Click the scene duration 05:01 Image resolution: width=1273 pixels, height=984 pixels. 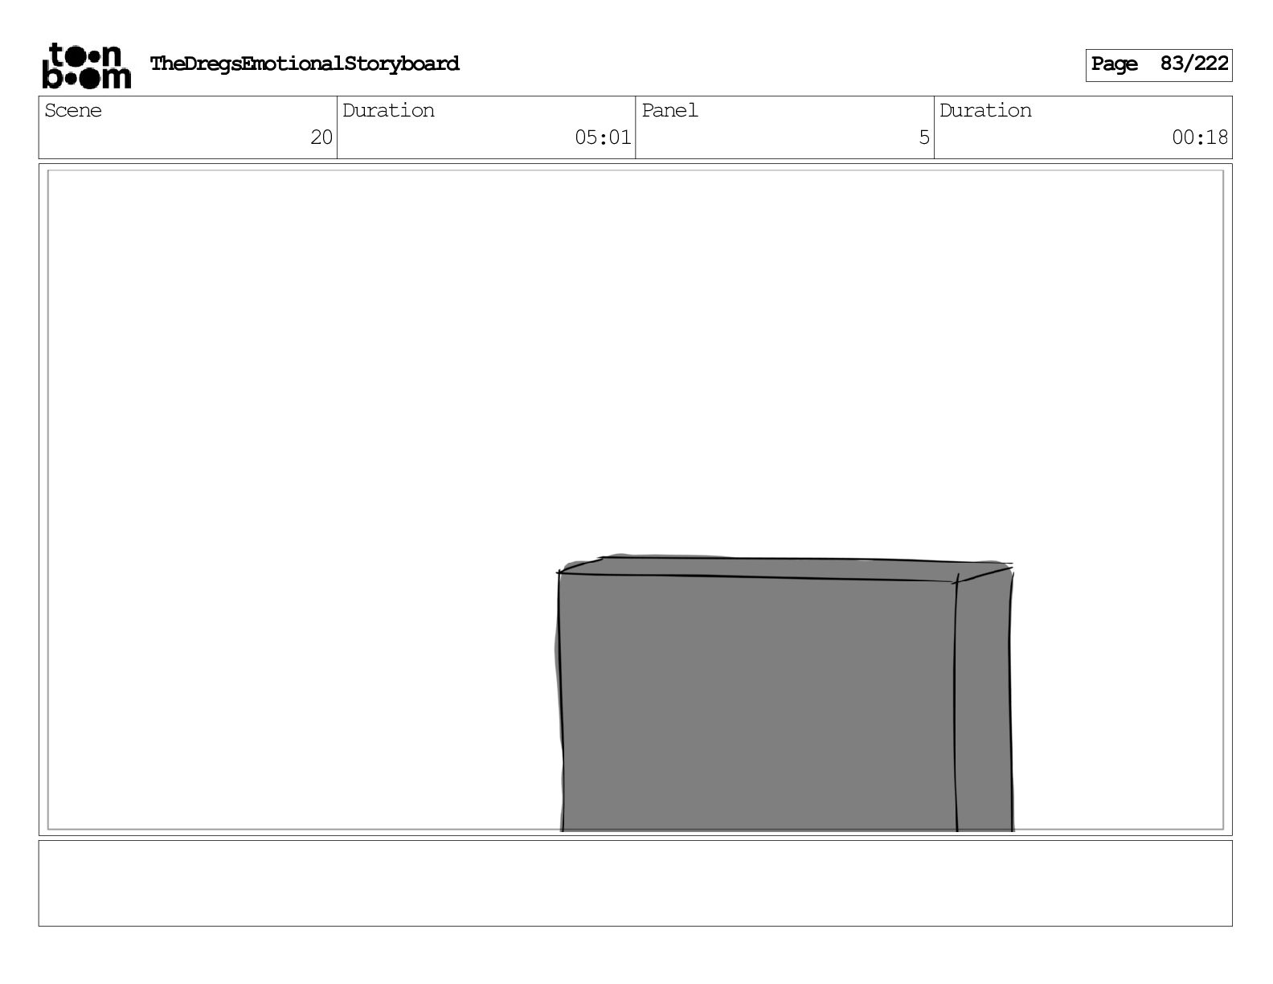coord(603,137)
